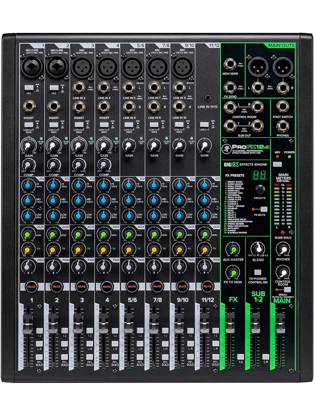Viewport: 315px width, 415px height.
Task: Click the CONTROL ROOM level knob
Action: (x=282, y=272)
